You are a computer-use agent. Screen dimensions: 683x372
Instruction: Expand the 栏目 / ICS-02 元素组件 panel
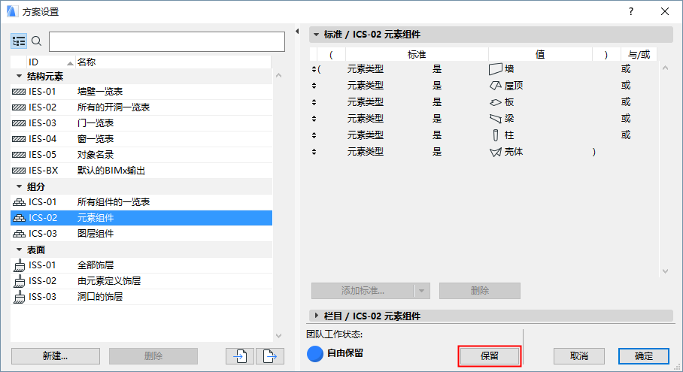click(316, 316)
